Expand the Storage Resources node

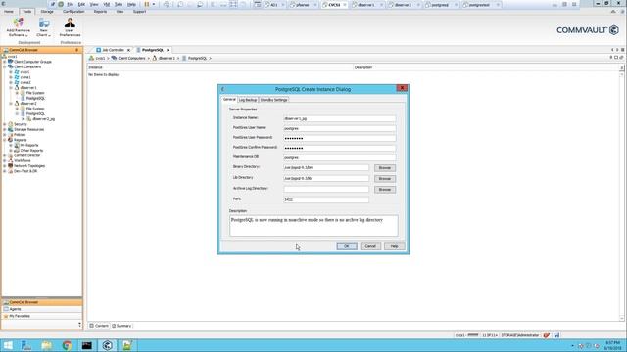point(5,130)
